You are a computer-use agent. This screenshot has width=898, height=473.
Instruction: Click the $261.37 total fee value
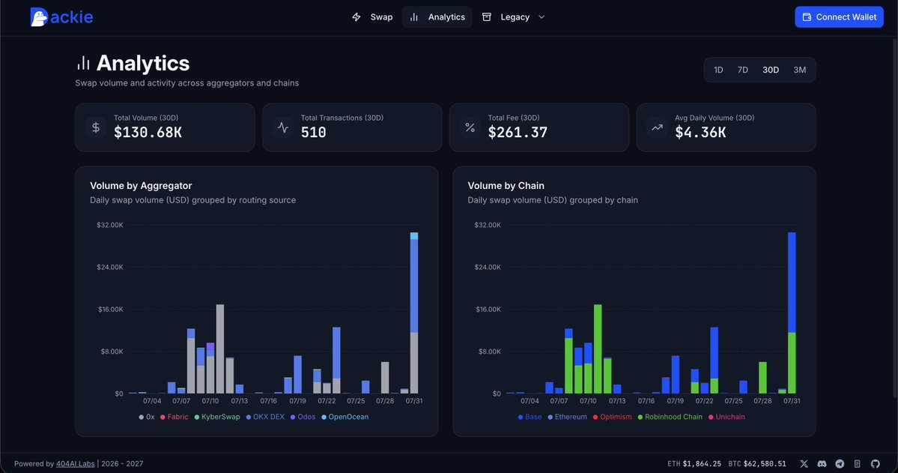[x=518, y=133]
